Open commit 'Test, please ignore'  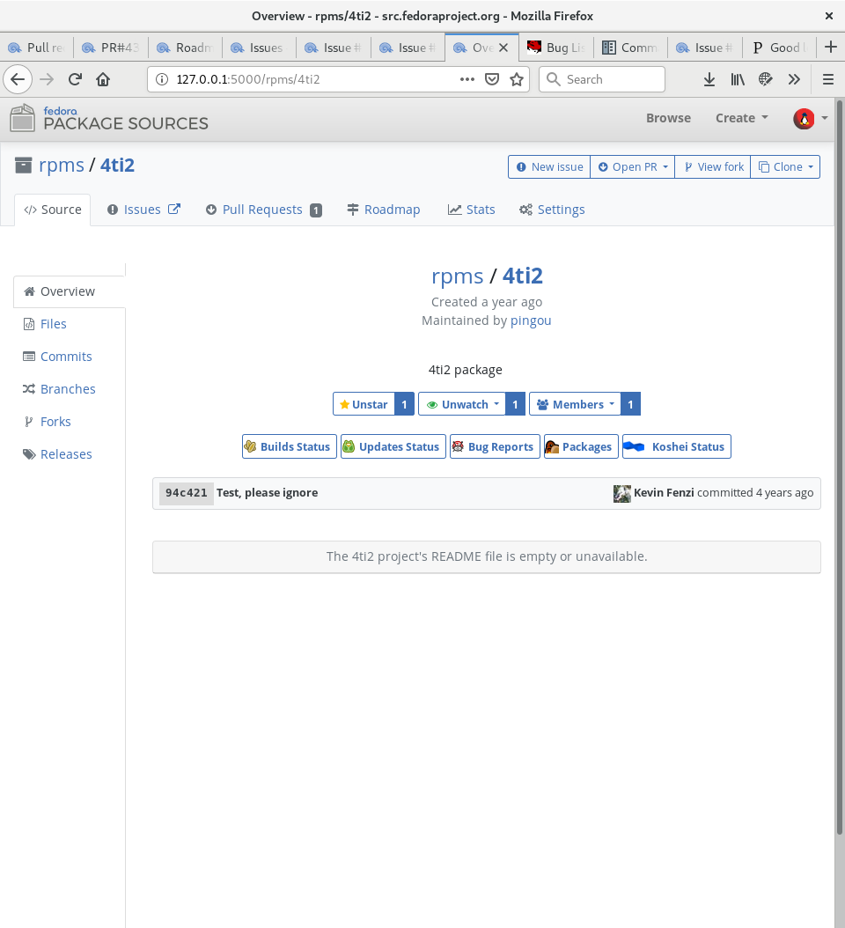(267, 493)
